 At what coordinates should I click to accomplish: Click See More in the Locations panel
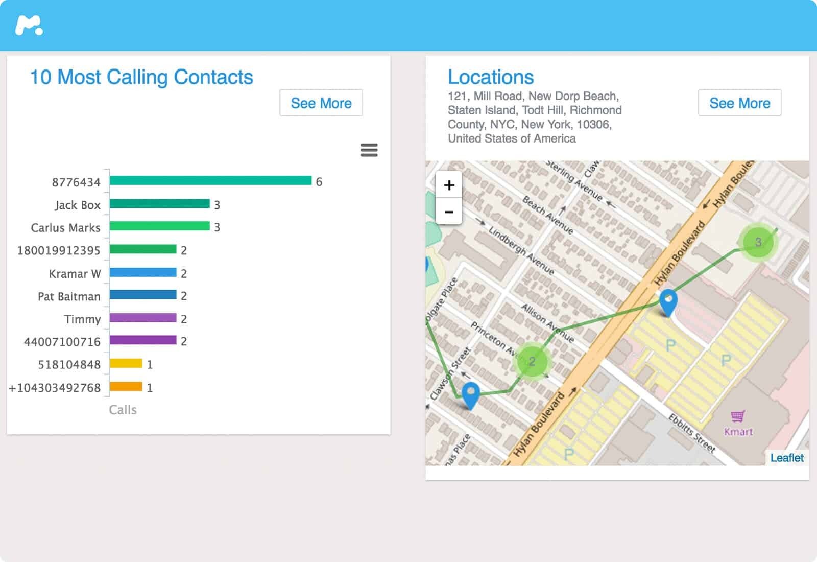pos(739,103)
